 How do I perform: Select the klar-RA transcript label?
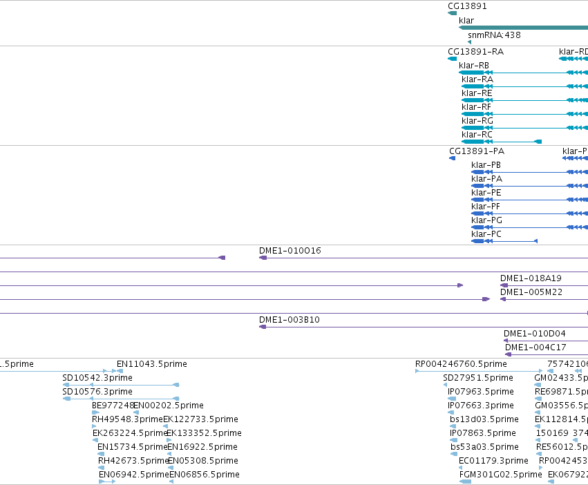click(x=477, y=79)
